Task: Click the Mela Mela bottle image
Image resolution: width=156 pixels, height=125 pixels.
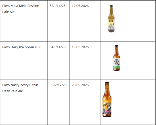Action: tap(111, 18)
